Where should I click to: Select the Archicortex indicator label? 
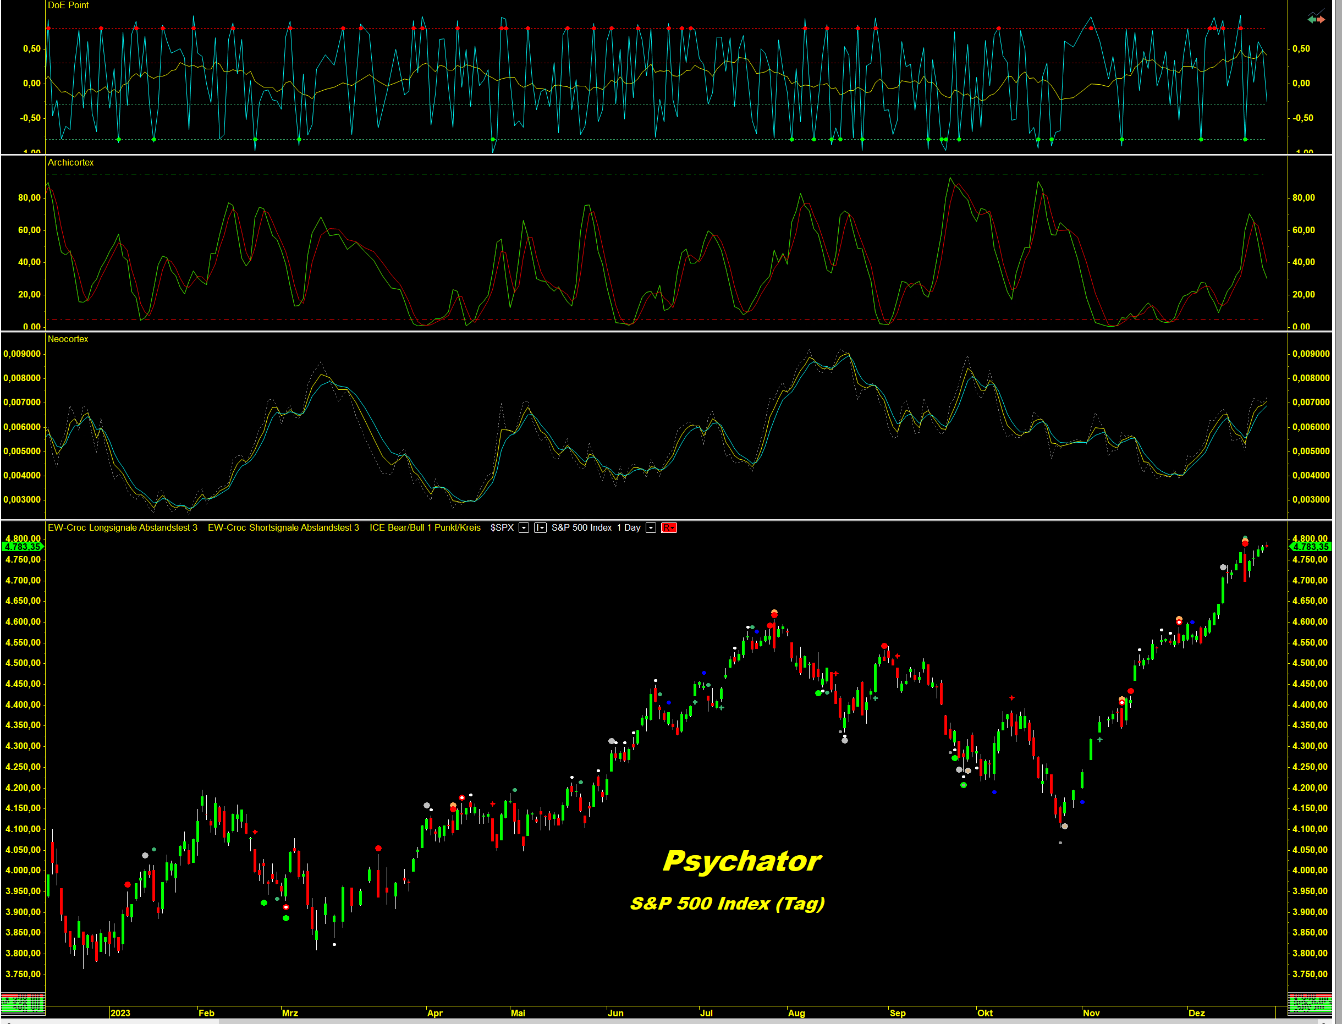(x=71, y=163)
